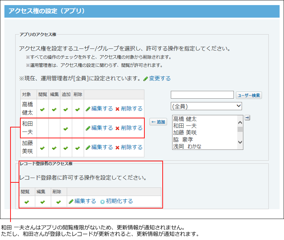Click the アクセス権の設定（アプリ） title
Image resolution: width=284 pixels, height=240 pixels.
point(47,11)
